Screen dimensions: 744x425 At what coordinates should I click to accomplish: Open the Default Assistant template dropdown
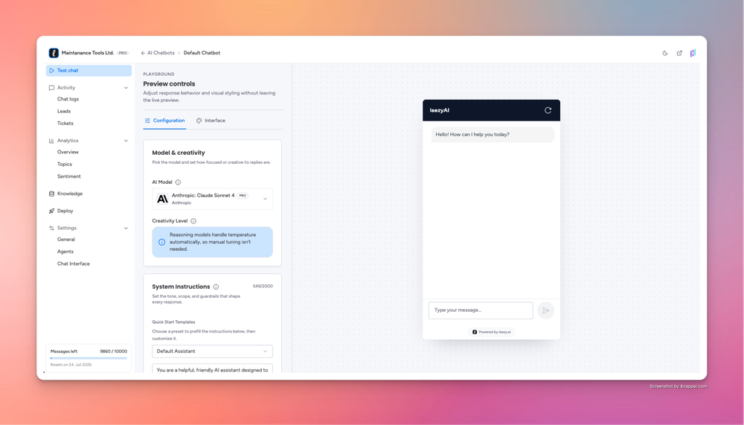[x=212, y=351]
